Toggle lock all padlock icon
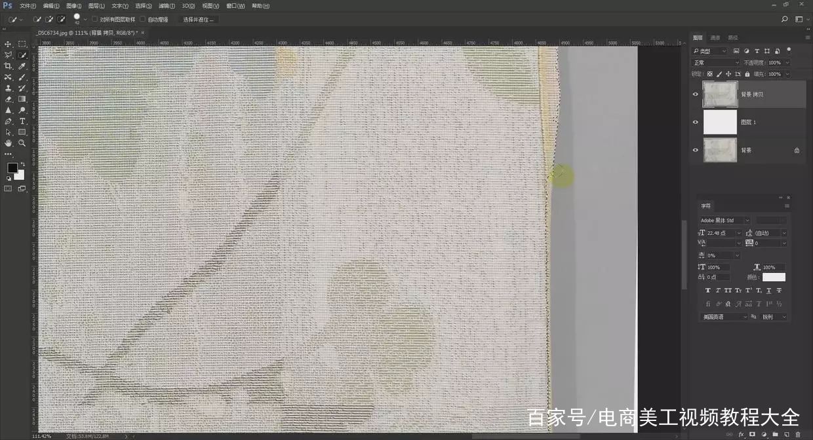This screenshot has height=440, width=813. [x=747, y=74]
